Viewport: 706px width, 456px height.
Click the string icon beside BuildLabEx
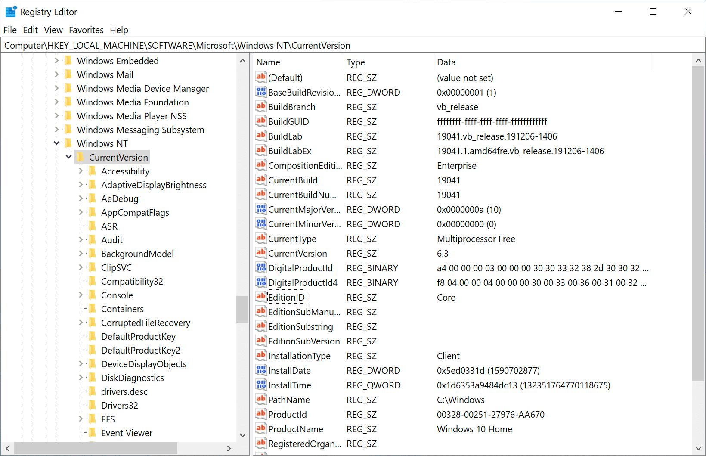[261, 150]
